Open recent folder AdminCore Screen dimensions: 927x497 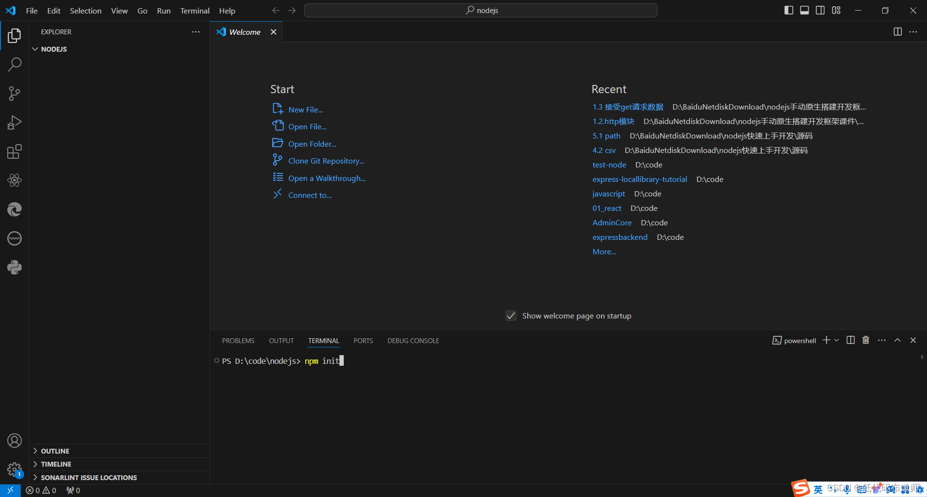click(x=612, y=222)
